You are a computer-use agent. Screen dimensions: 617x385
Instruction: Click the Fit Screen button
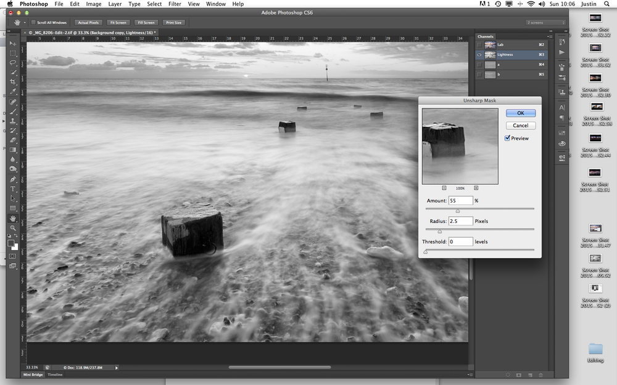(117, 22)
